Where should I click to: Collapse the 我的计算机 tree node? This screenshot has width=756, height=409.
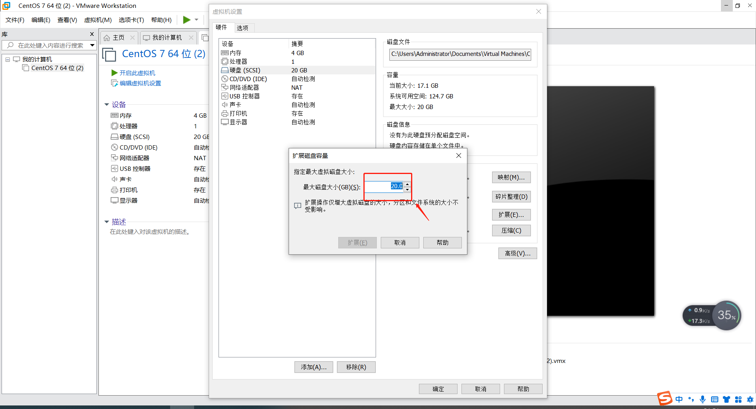pos(7,59)
